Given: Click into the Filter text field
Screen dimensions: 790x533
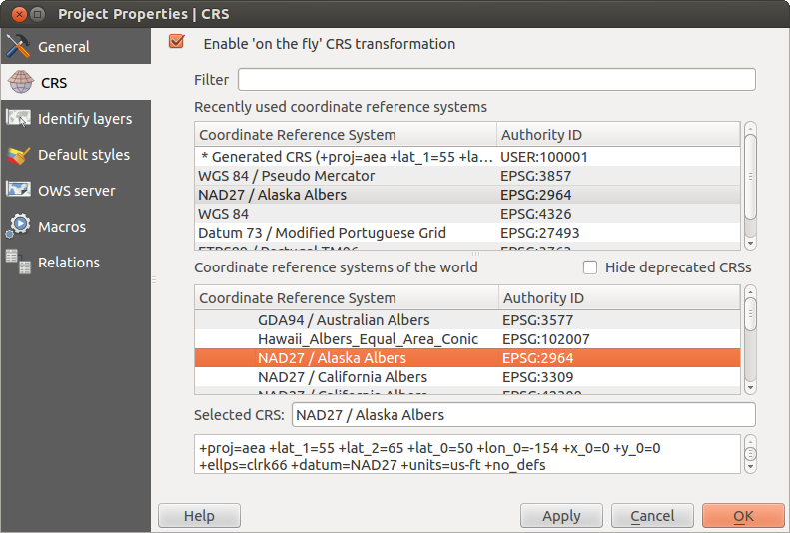Looking at the screenshot, I should click(x=495, y=80).
